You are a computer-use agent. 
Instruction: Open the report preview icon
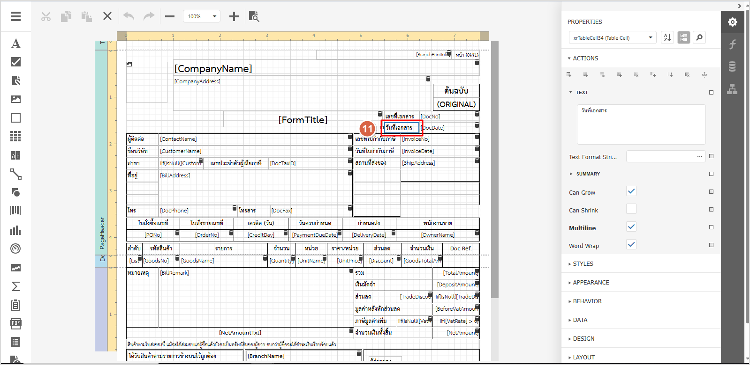tap(254, 16)
